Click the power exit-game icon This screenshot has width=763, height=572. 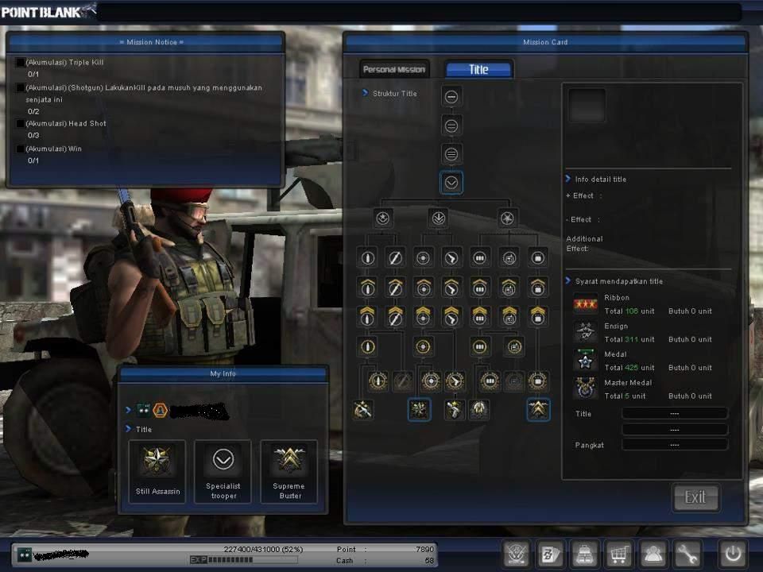[733, 554]
